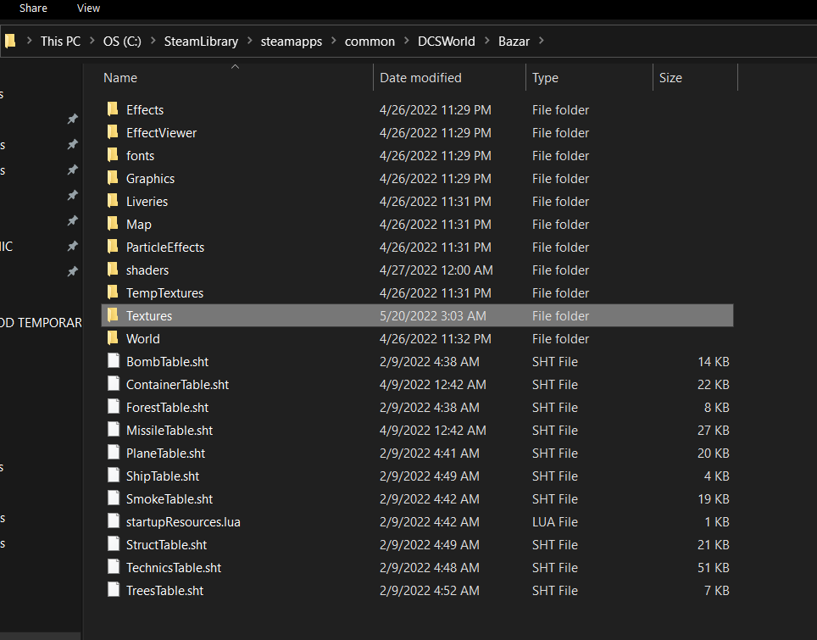Click the TreesTable.sht file icon

113,590
